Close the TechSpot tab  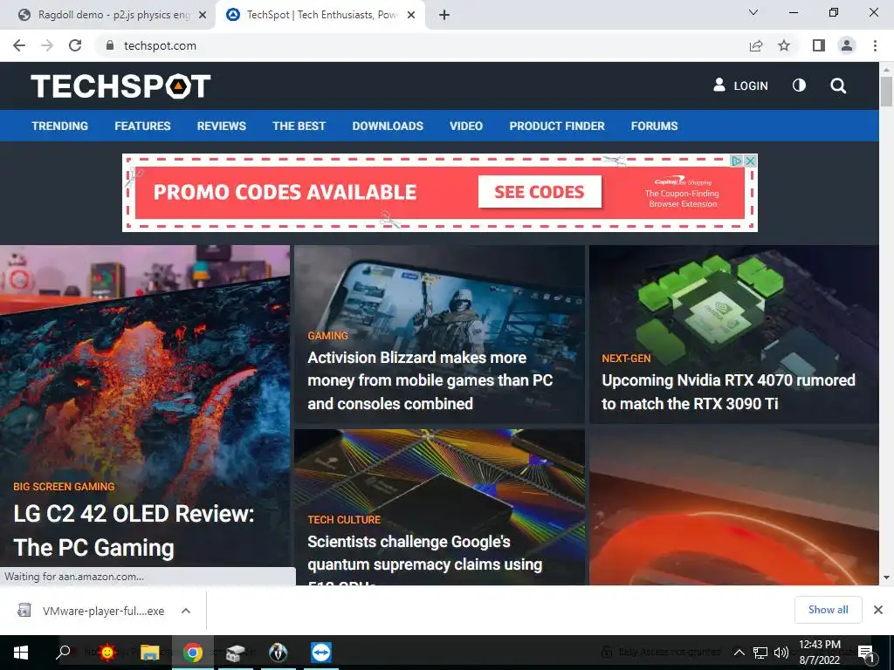(410, 16)
